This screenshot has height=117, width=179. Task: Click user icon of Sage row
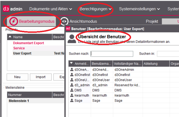(72, 100)
